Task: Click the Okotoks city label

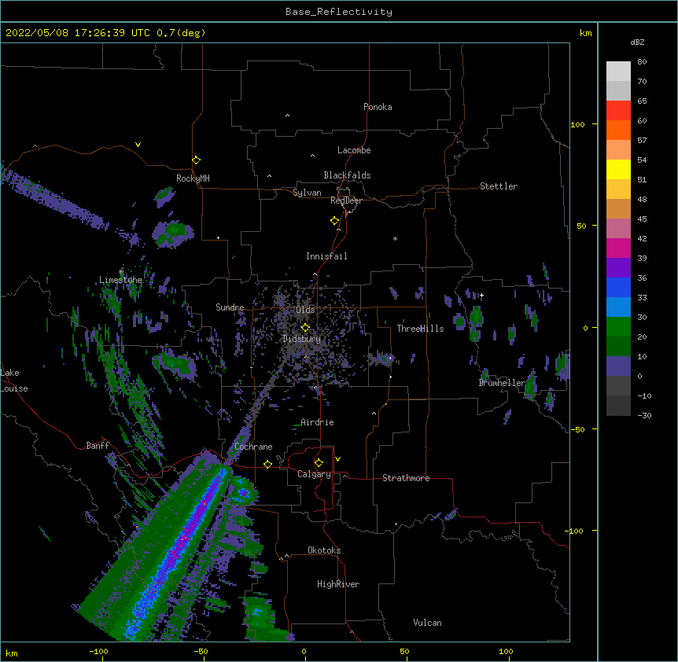Action: [324, 550]
